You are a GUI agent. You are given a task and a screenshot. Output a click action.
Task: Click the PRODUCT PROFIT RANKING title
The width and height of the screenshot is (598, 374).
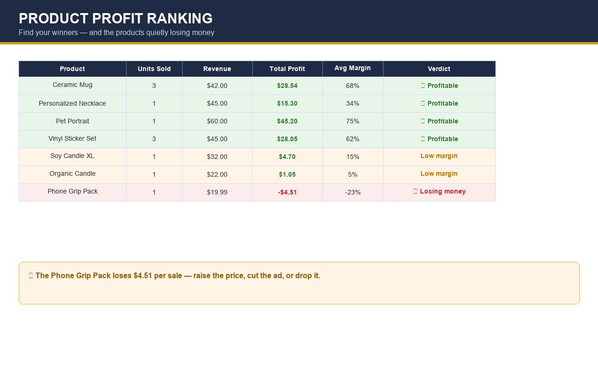(x=115, y=18)
